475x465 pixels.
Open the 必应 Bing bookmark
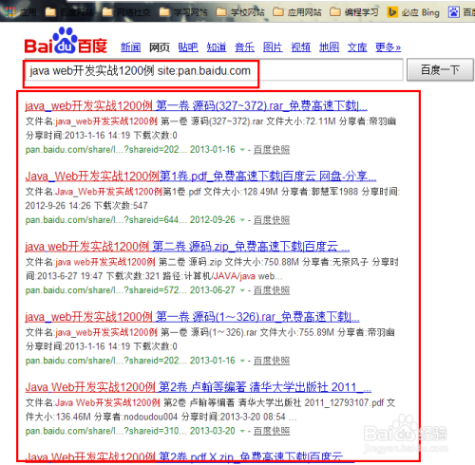[x=413, y=12]
